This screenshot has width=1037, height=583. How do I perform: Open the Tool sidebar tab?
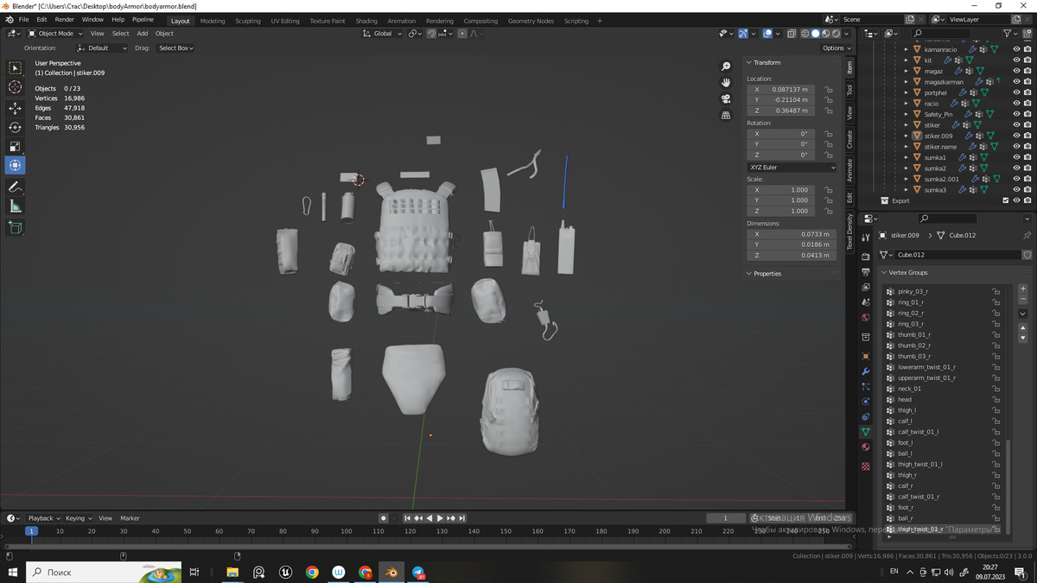850,90
